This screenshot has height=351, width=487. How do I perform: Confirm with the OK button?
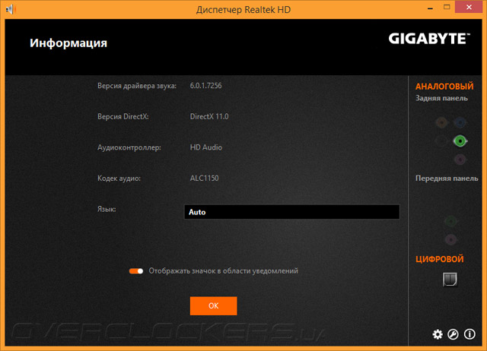213,305
